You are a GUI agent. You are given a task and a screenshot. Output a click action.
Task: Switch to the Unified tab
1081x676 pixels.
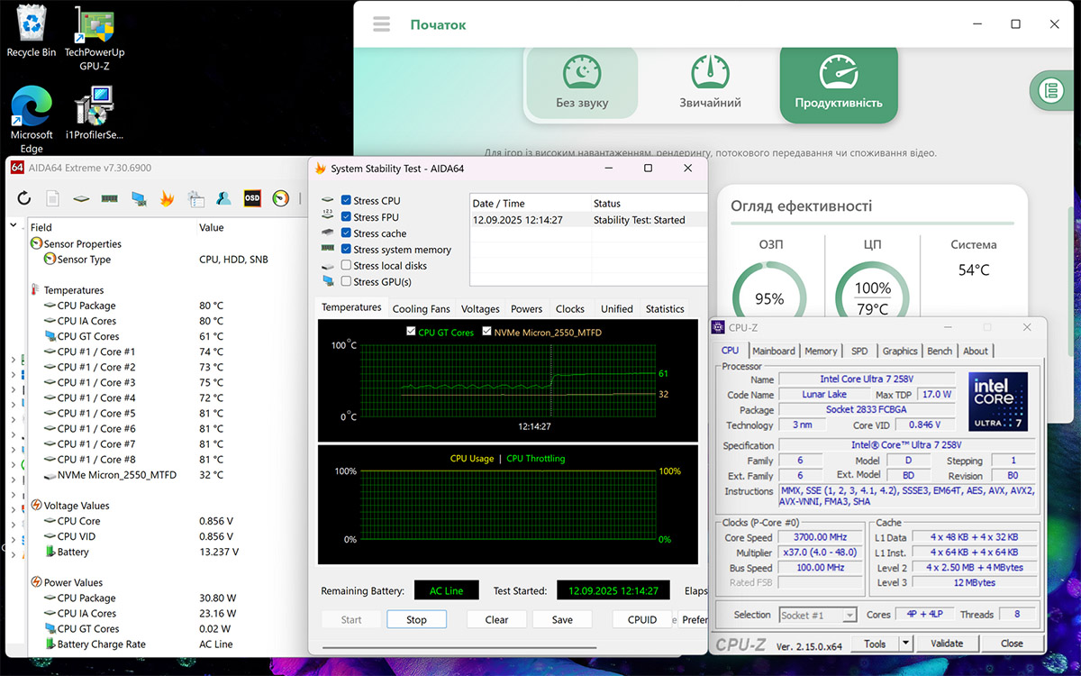coord(617,308)
